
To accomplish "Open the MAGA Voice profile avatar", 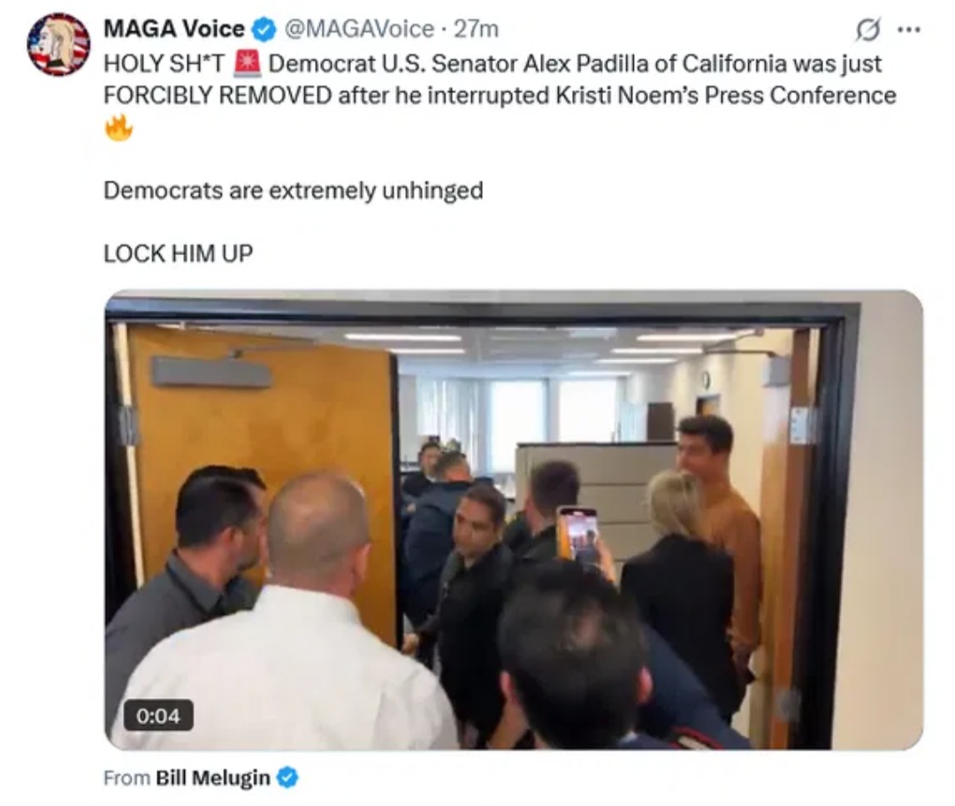I will (58, 44).
